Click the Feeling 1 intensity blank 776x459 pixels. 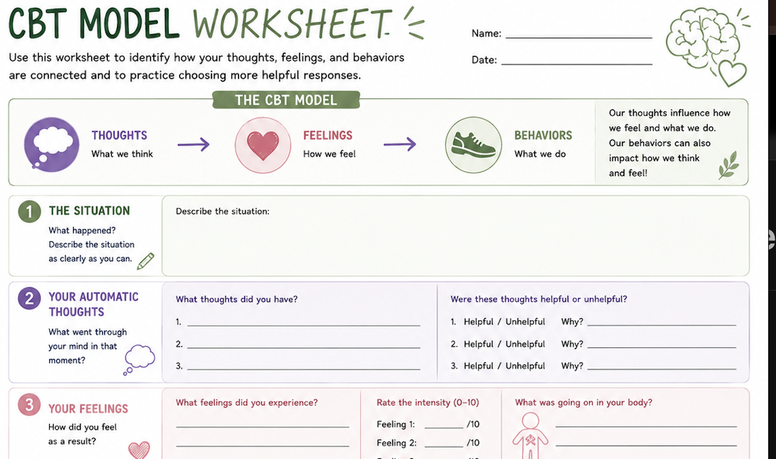pyautogui.click(x=444, y=427)
